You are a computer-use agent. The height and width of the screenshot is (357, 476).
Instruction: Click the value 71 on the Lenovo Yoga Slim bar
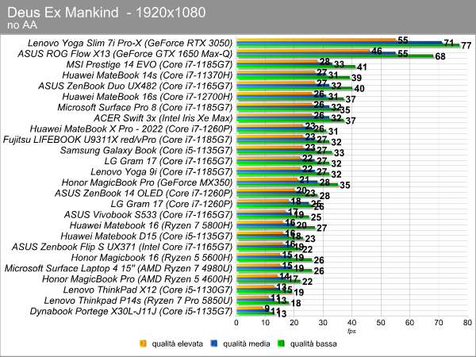[x=449, y=43]
